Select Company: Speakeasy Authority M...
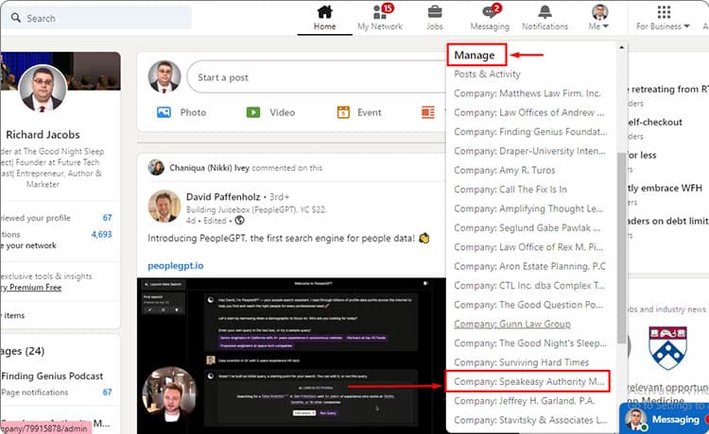This screenshot has width=709, height=434. tap(527, 381)
